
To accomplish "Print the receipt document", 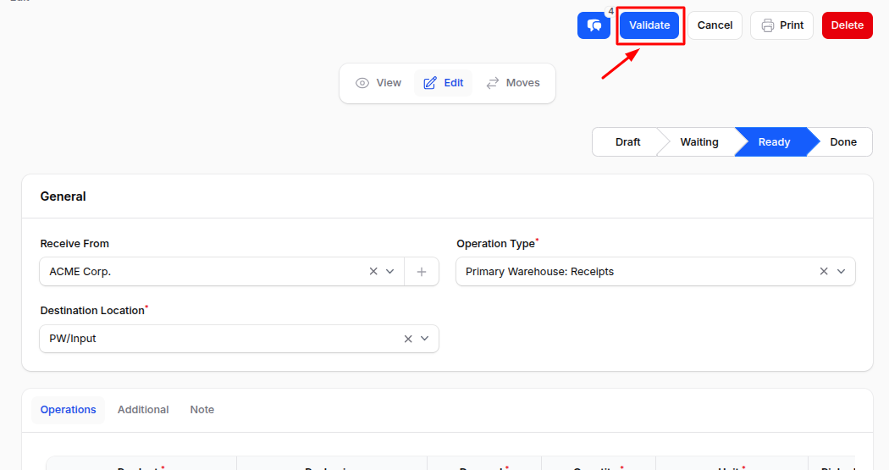I will point(781,25).
